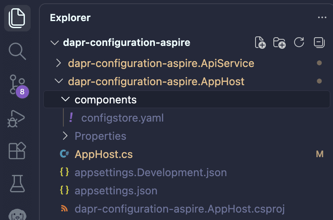Click the New File icon
This screenshot has height=220, width=333.
(260, 43)
